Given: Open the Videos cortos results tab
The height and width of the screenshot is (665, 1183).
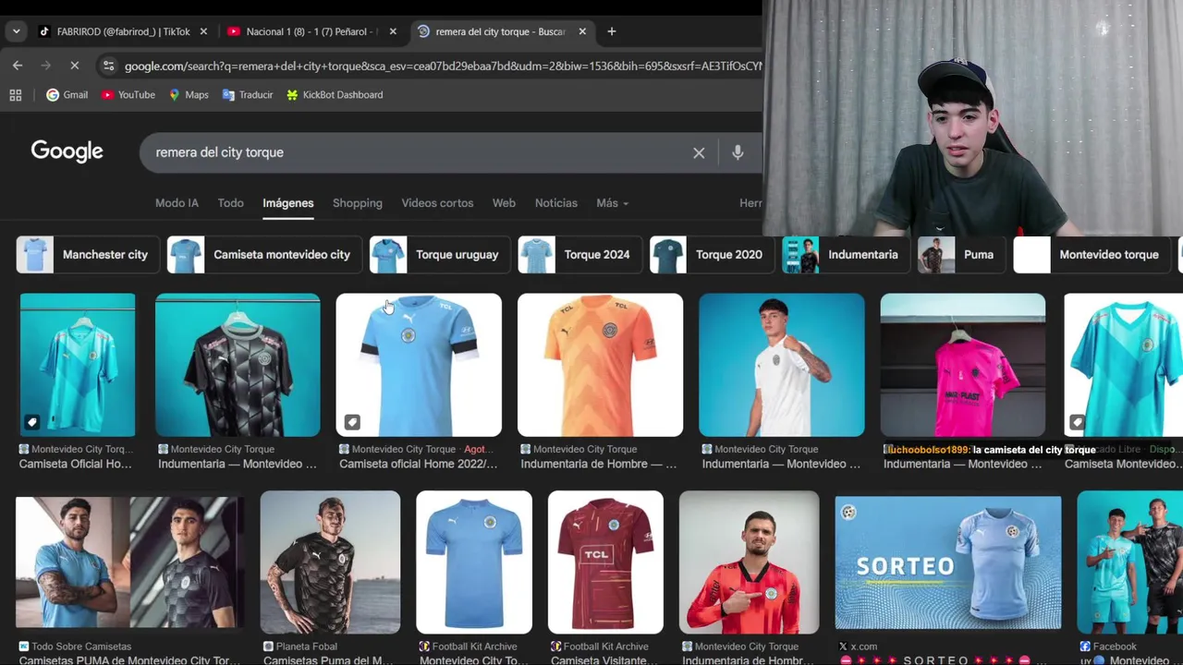Looking at the screenshot, I should [437, 203].
